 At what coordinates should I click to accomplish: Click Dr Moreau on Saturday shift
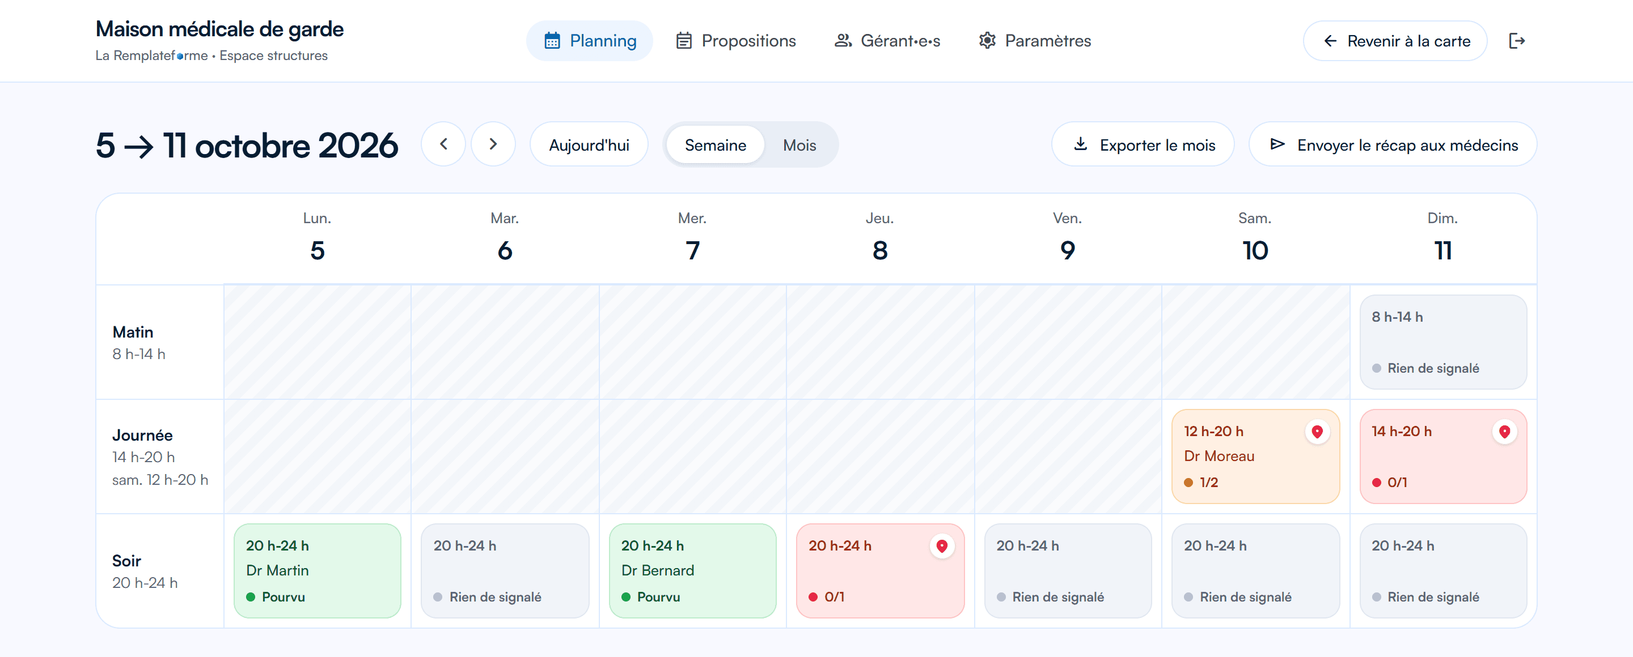coord(1219,456)
